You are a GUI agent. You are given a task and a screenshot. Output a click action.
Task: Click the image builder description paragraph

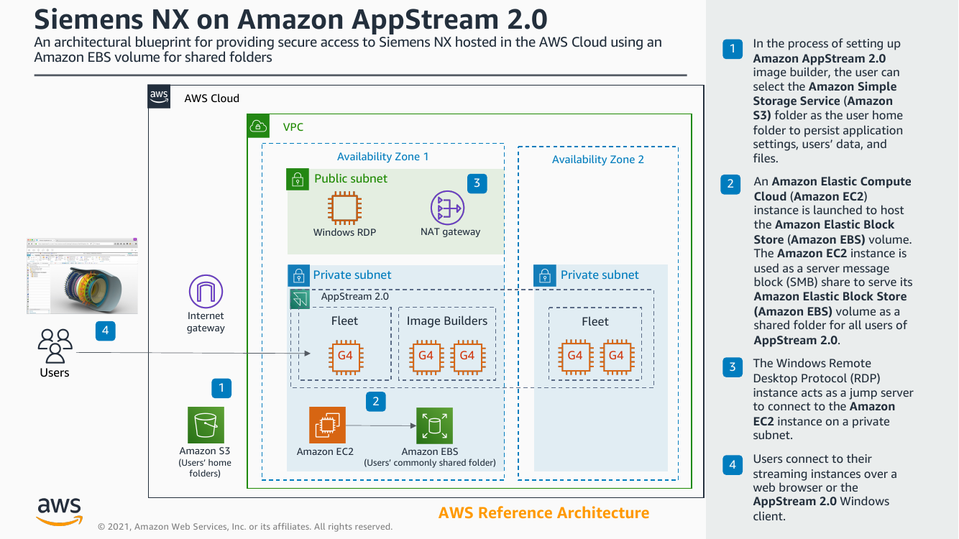(828, 101)
